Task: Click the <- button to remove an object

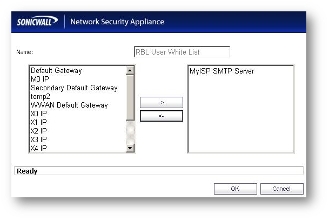Action: pyautogui.click(x=162, y=116)
